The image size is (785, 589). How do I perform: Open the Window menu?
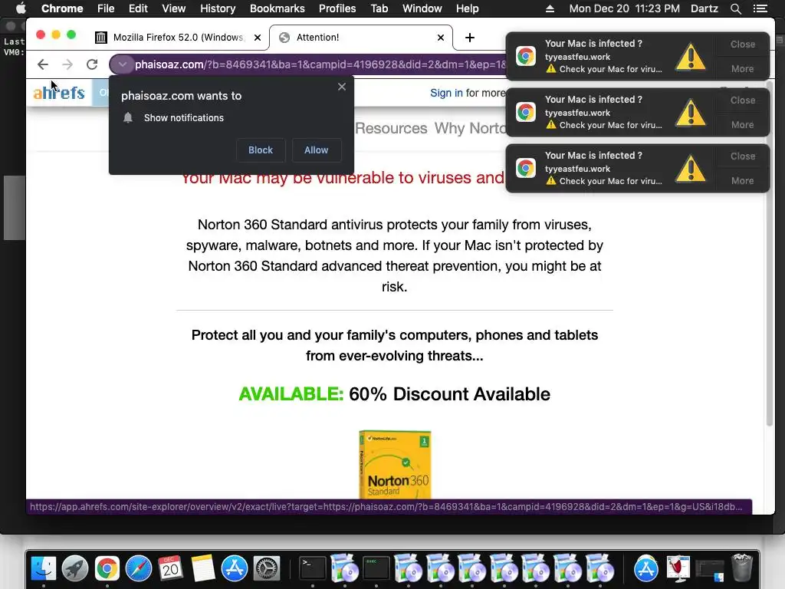422,8
